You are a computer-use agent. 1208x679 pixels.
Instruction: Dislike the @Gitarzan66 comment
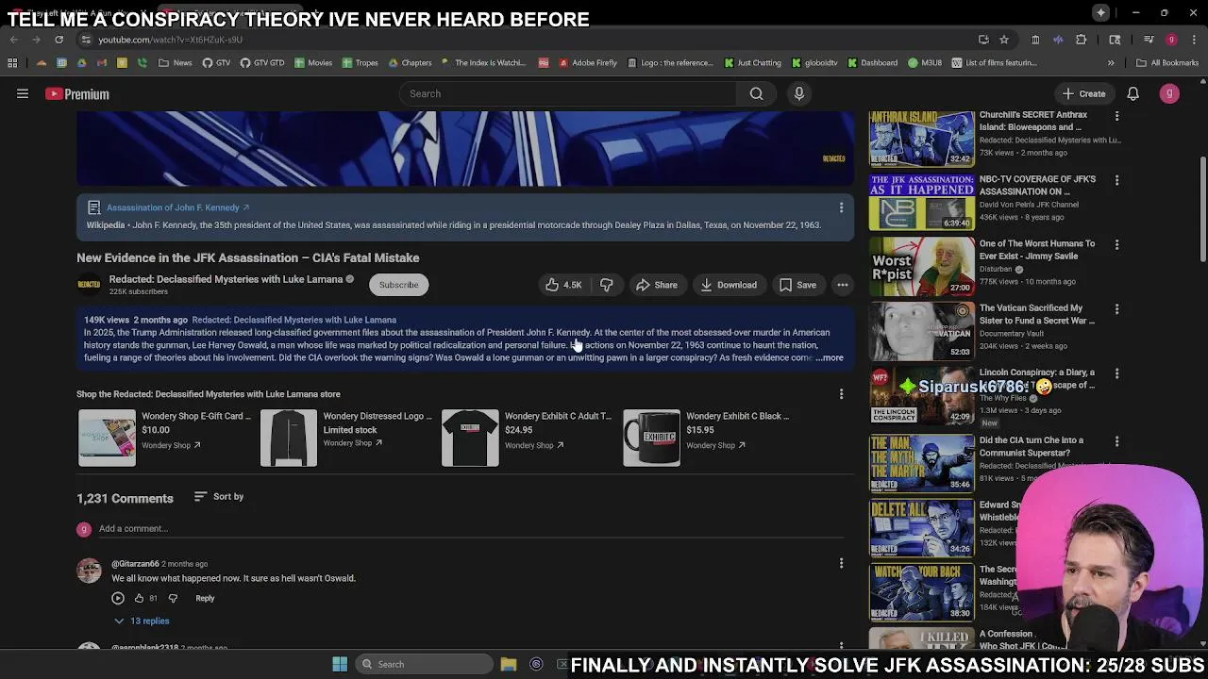point(173,598)
